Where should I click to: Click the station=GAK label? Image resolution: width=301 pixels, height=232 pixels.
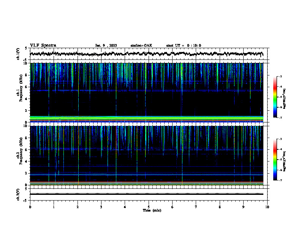click(x=141, y=45)
